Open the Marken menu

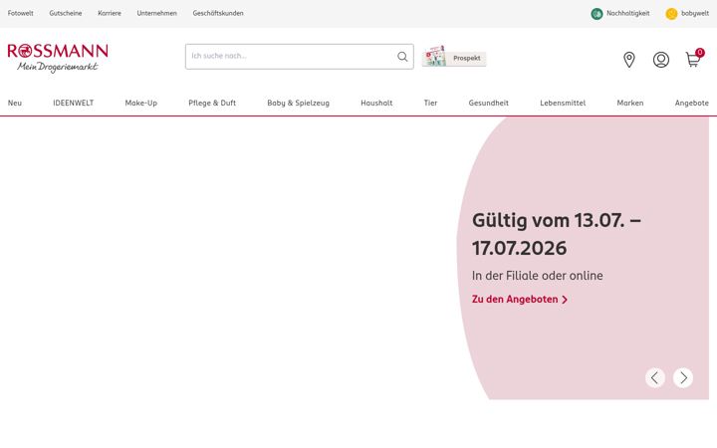[630, 103]
